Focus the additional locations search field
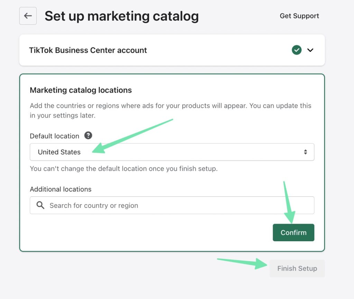The height and width of the screenshot is (299, 354). (172, 205)
